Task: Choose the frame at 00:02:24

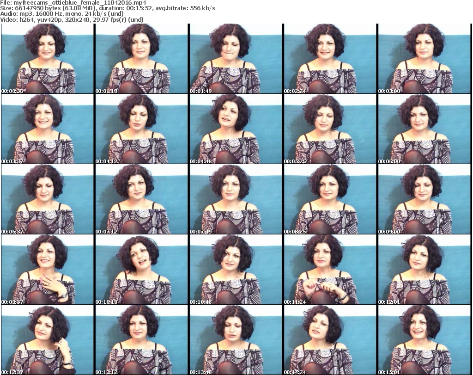Action: point(330,59)
